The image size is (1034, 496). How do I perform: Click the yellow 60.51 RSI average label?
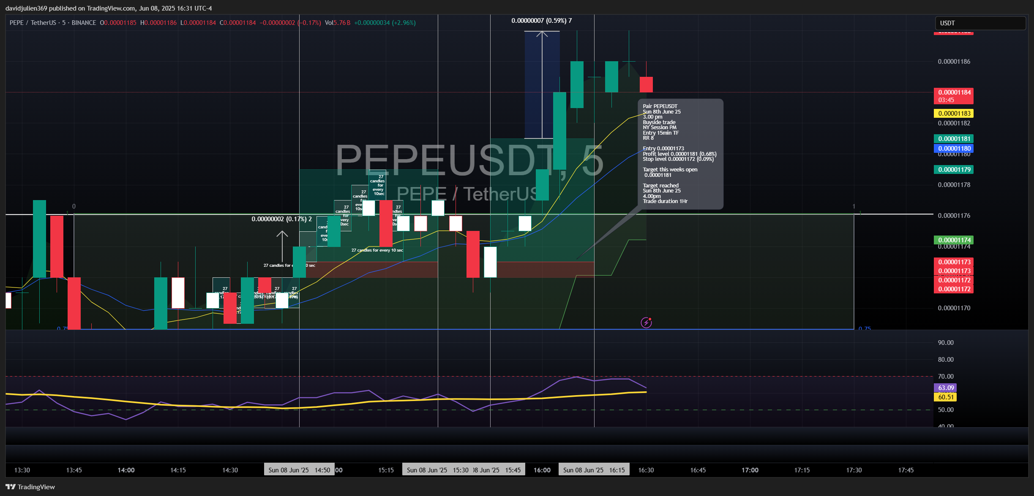point(945,397)
